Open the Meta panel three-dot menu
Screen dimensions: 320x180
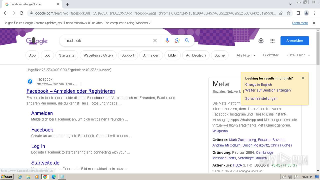243,91
